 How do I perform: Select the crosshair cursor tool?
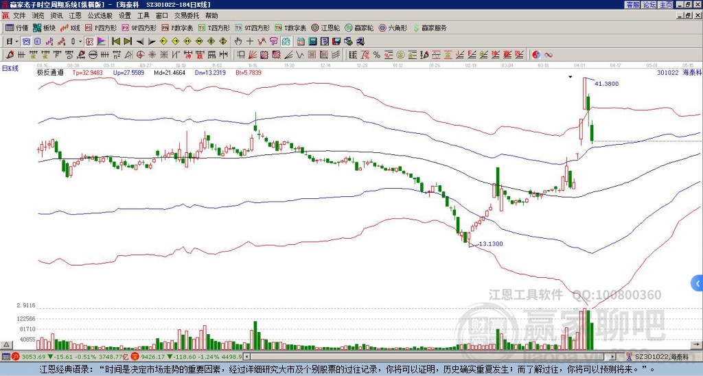click(250, 42)
